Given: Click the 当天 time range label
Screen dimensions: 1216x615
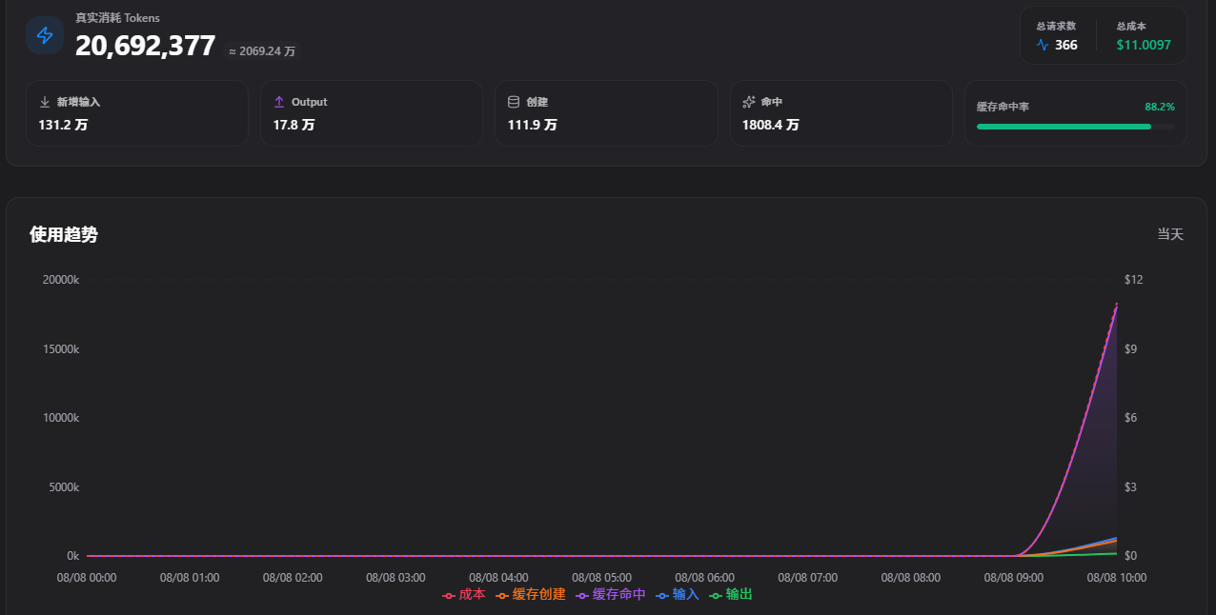Looking at the screenshot, I should tap(1170, 234).
